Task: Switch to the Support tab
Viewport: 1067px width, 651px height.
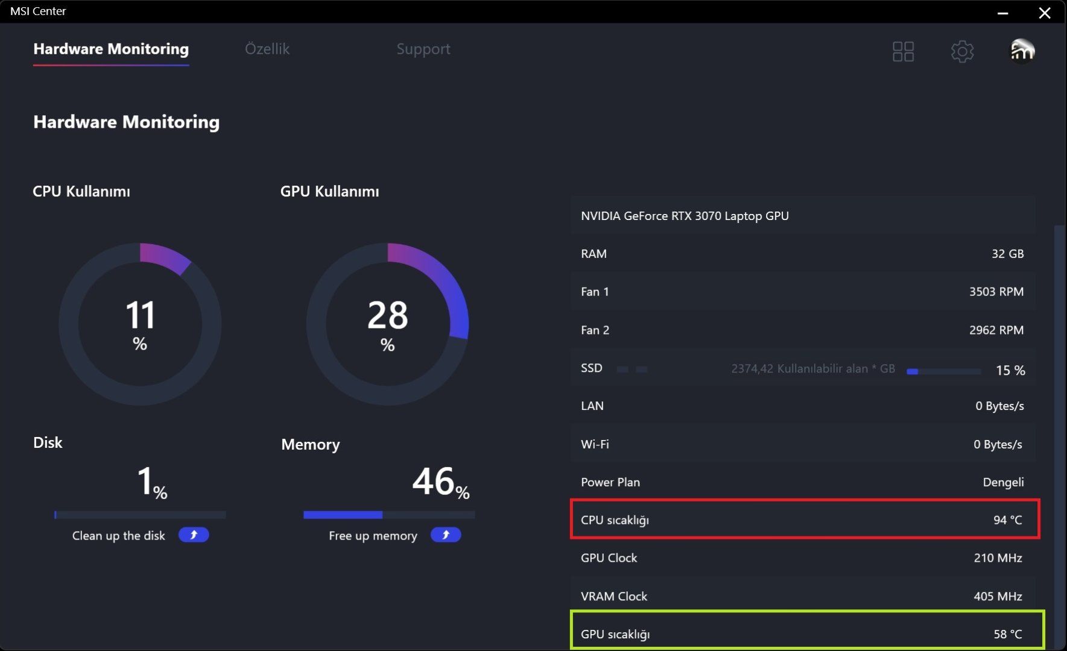Action: (x=423, y=49)
